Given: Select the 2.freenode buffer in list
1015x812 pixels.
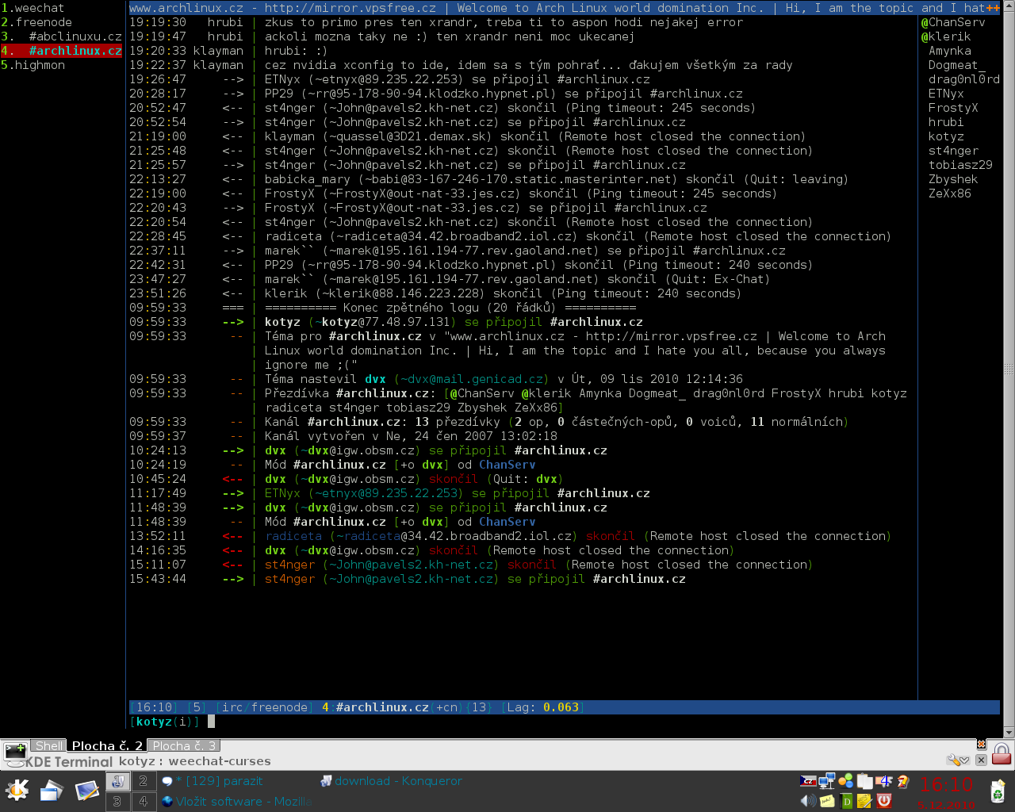Looking at the screenshot, I should (36, 22).
